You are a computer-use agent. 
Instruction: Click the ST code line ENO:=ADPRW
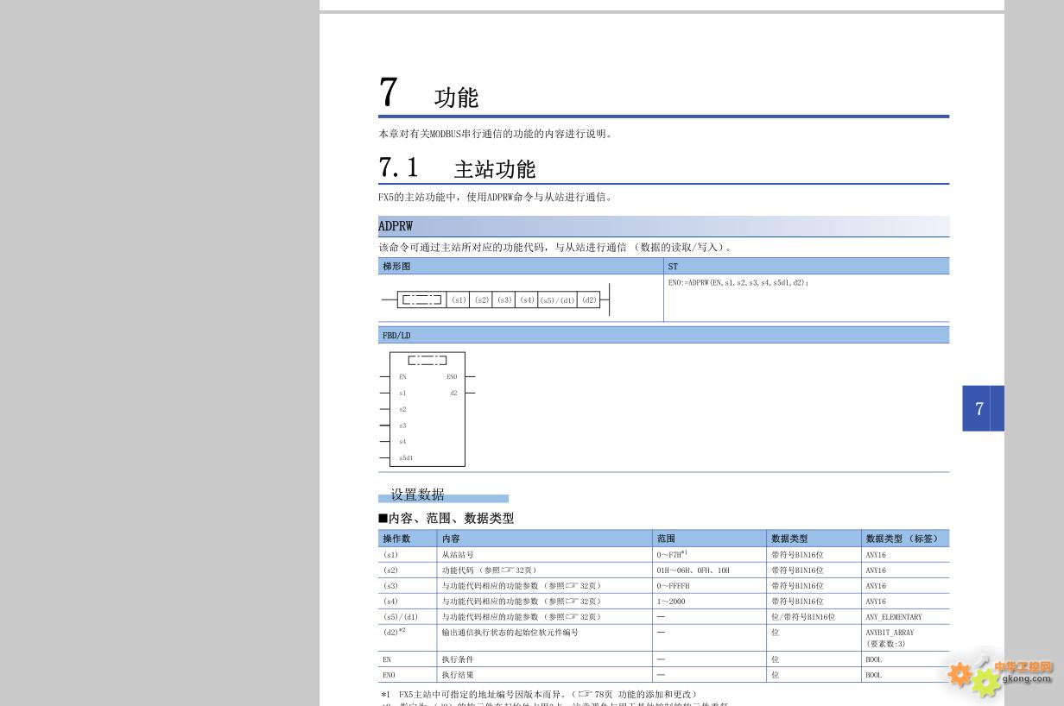[x=738, y=283]
